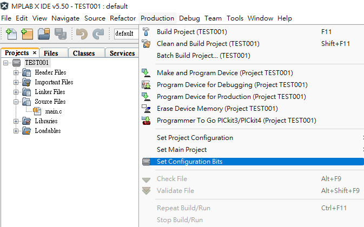Open the default configuration combo box
Image resolution: width=364 pixels, height=227 pixels.
tap(126, 34)
